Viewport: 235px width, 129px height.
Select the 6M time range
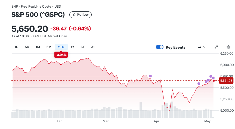49,47
